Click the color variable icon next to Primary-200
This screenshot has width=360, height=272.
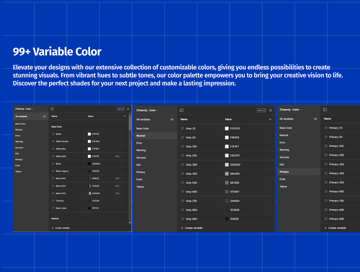click(326, 155)
